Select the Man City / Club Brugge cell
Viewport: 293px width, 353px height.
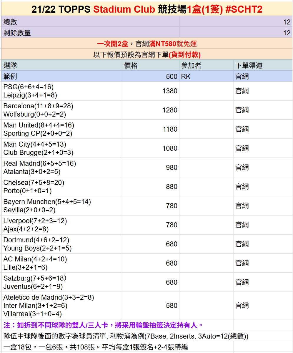click(61, 148)
